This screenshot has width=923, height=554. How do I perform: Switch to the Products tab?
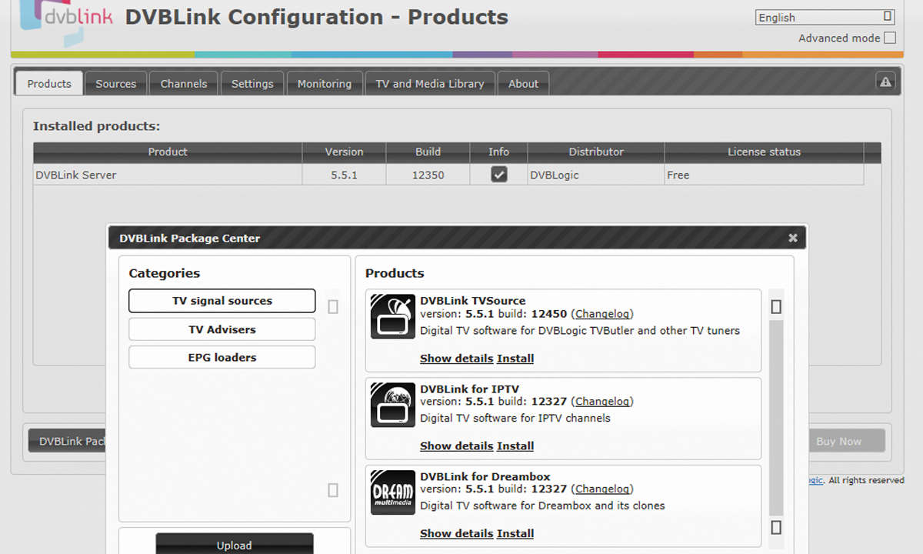tap(49, 84)
